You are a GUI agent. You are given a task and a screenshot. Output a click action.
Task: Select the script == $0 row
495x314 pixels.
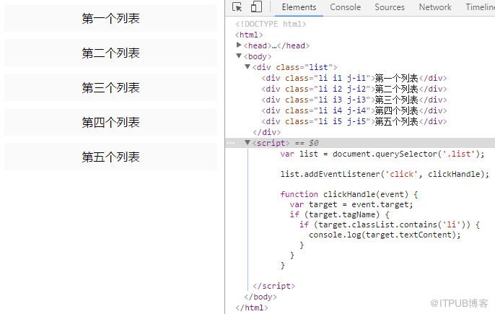click(360, 143)
